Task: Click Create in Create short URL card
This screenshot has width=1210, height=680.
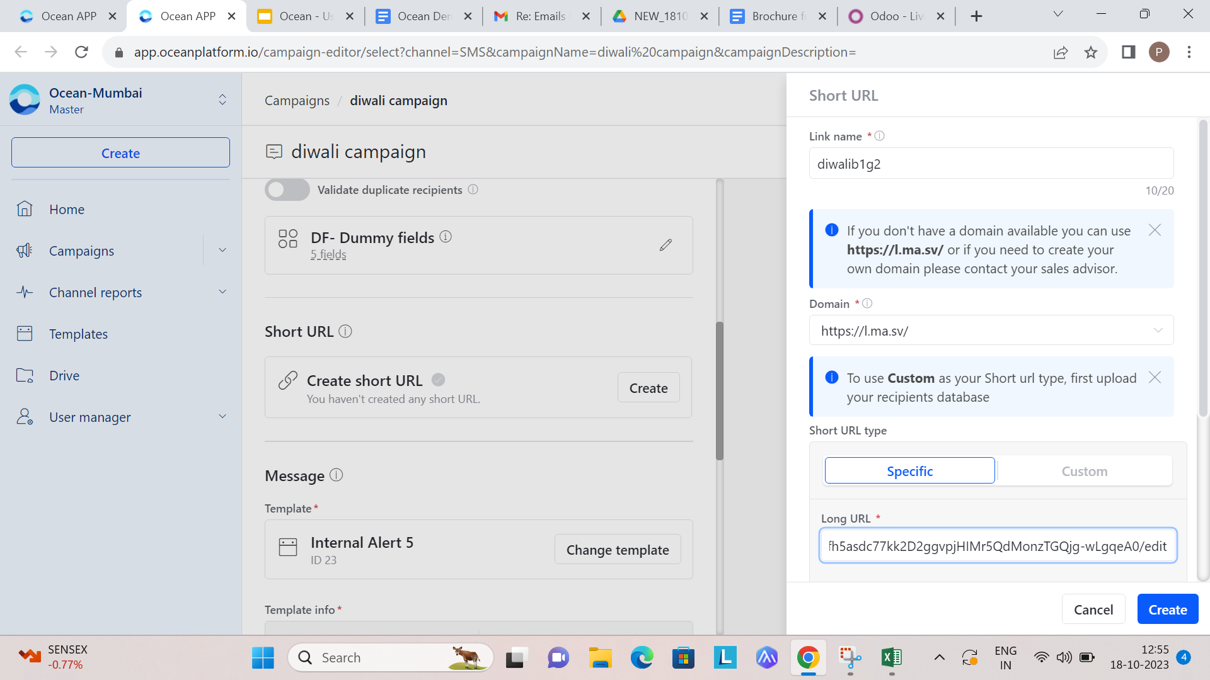Action: (648, 388)
